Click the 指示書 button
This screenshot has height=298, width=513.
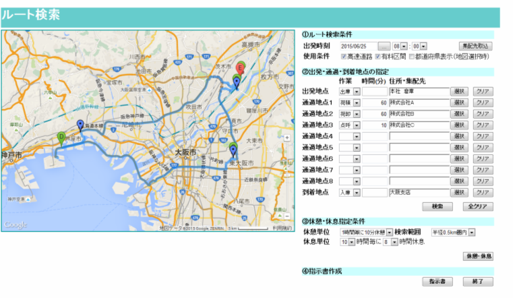(437, 281)
